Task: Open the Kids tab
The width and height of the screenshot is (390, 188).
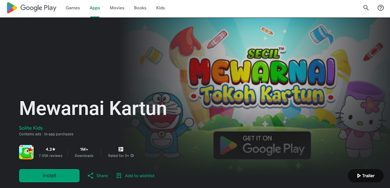Action: tap(160, 8)
